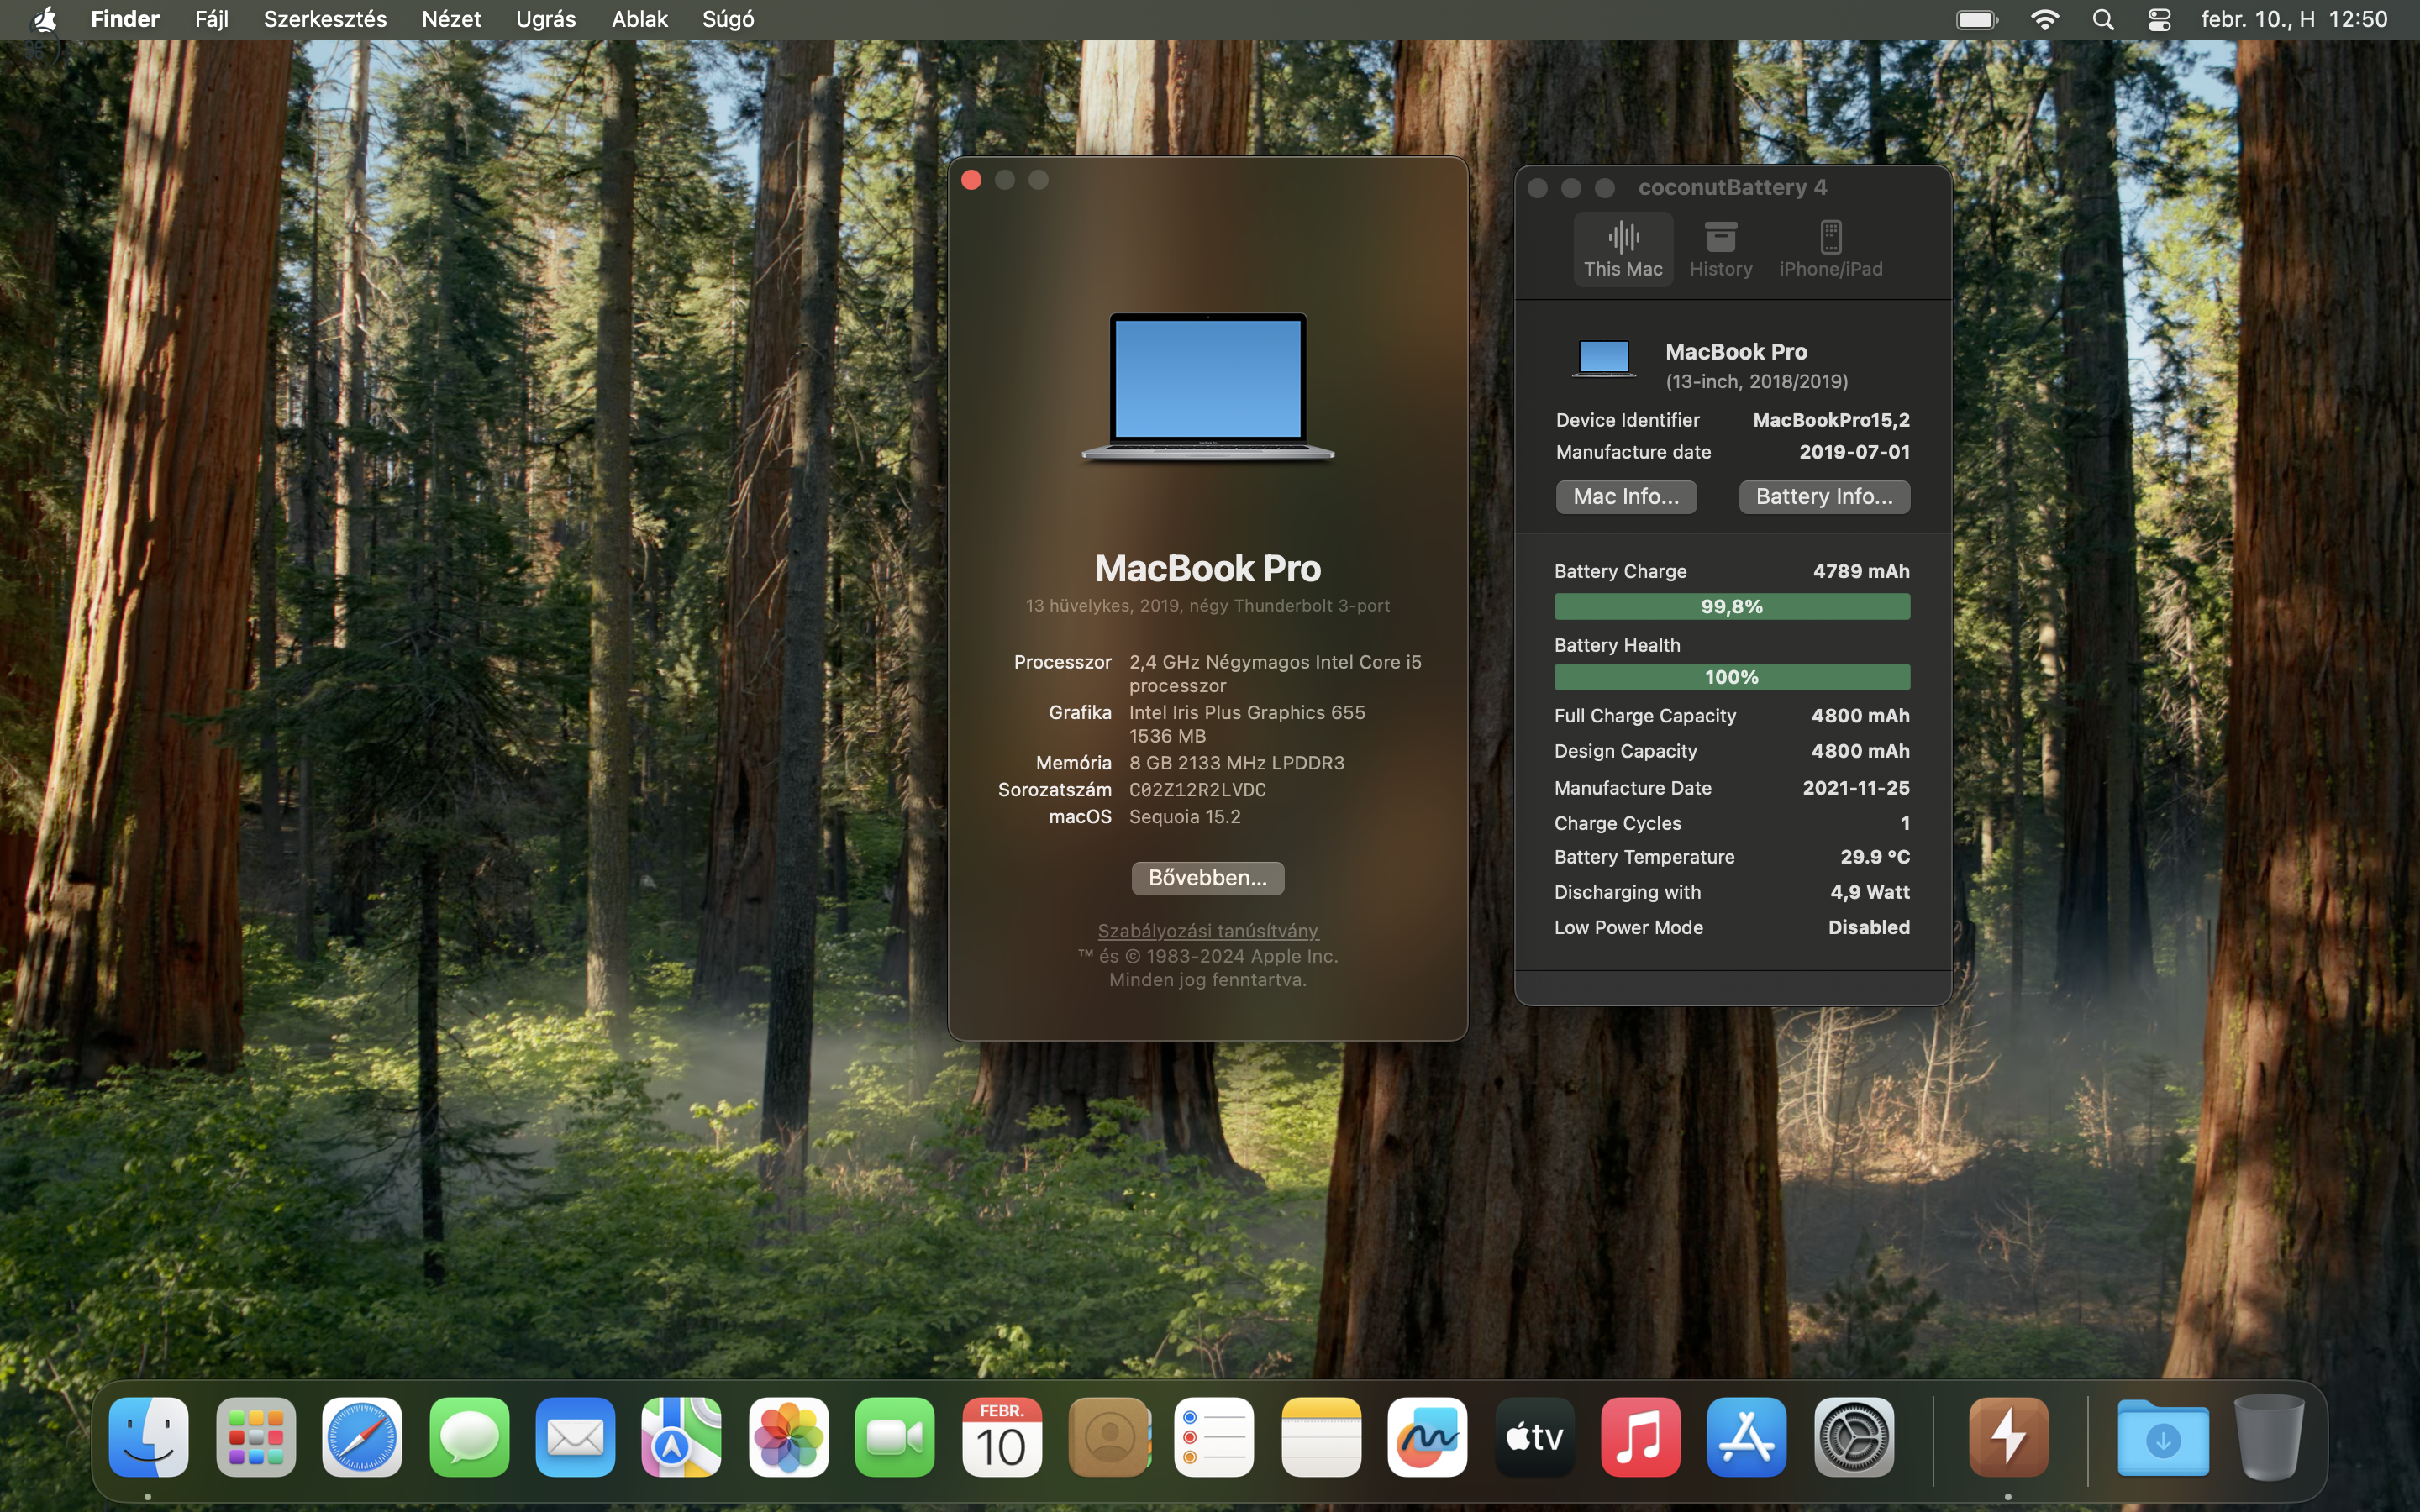Open Downloads folder in the Dock
2420x1512 pixels.
2163,1437
